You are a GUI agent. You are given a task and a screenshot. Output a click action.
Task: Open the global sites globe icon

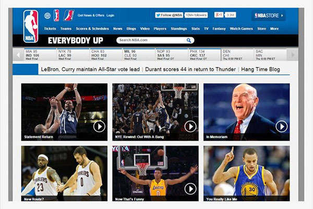coord(47,16)
